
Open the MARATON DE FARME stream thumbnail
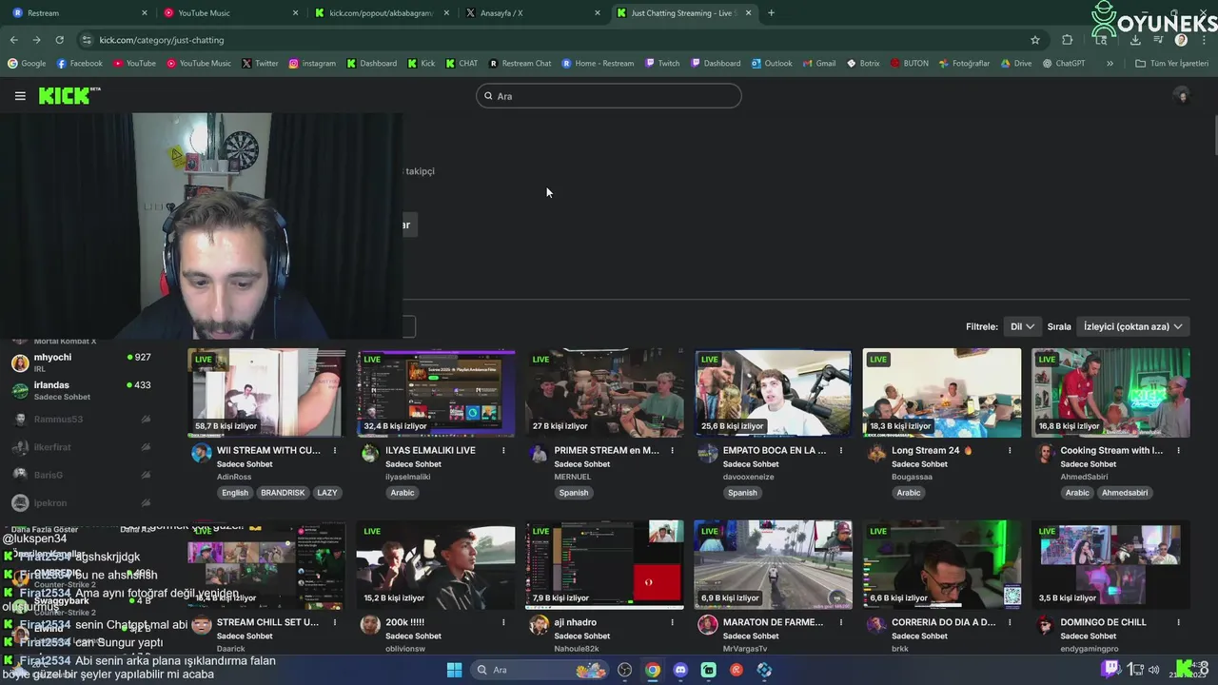(x=773, y=565)
